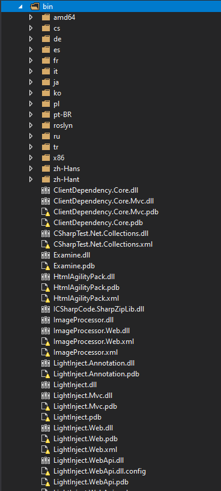Click ClientDependency.Core.pdb warning file icon

pyautogui.click(x=46, y=223)
